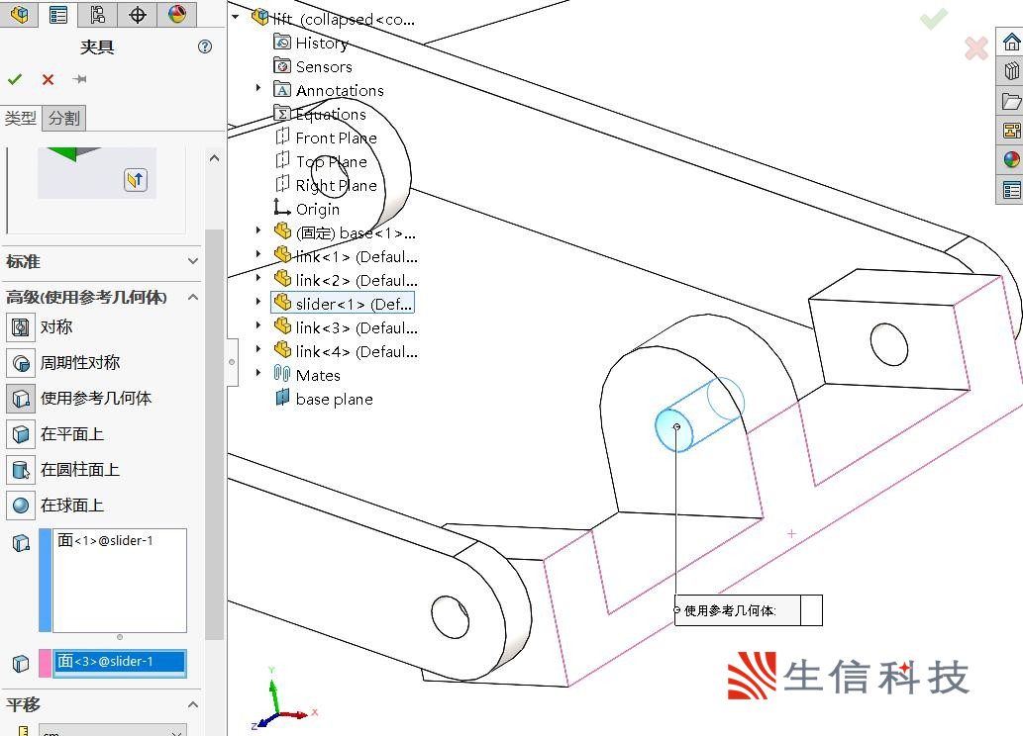This screenshot has height=736, width=1023.
Task: Open the DimXpert manager crosshair tab
Action: pos(138,14)
